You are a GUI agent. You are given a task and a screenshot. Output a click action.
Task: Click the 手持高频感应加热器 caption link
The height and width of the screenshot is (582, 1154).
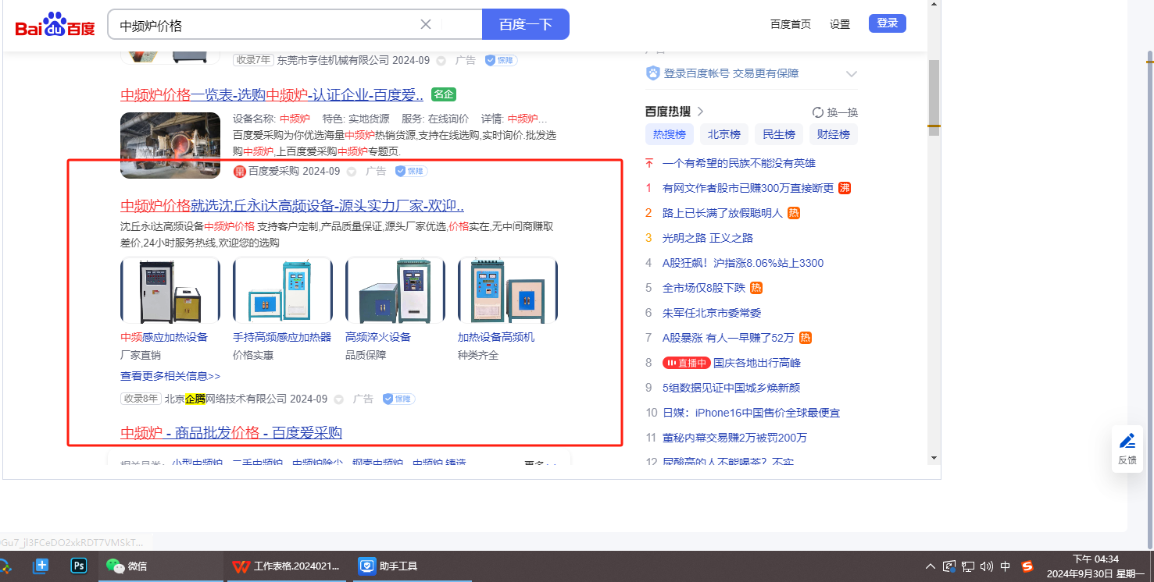click(x=282, y=338)
